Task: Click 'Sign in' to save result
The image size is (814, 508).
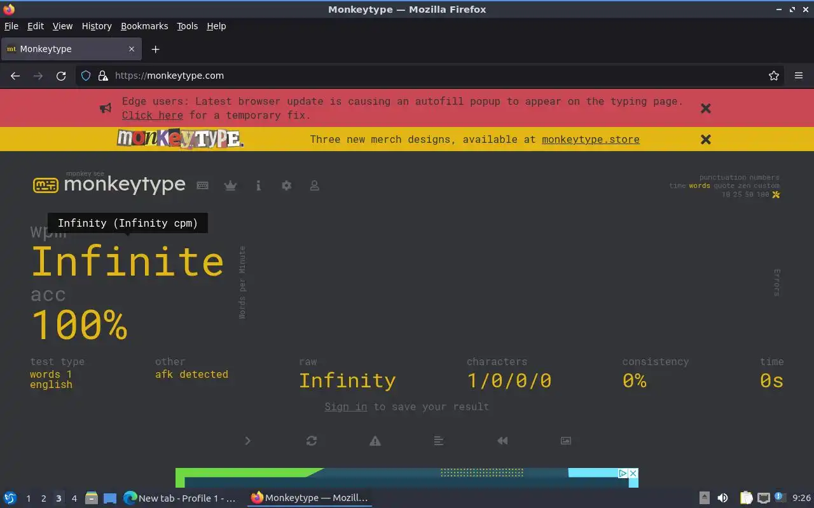Action: pos(346,406)
